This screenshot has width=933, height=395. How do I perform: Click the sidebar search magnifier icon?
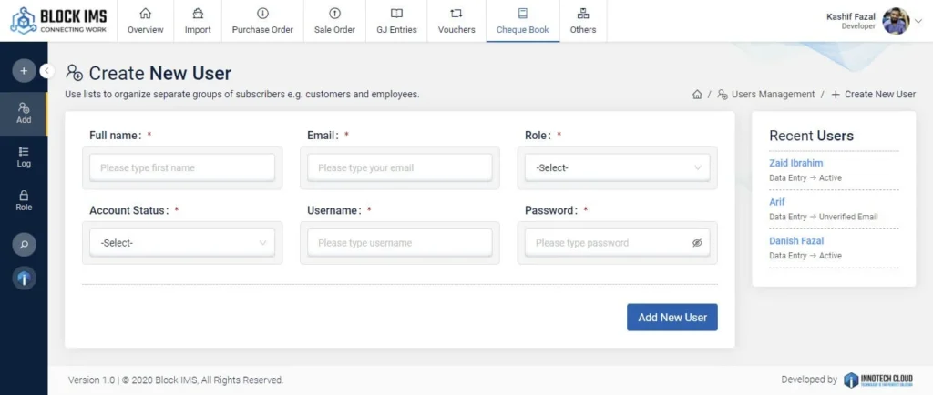(24, 244)
